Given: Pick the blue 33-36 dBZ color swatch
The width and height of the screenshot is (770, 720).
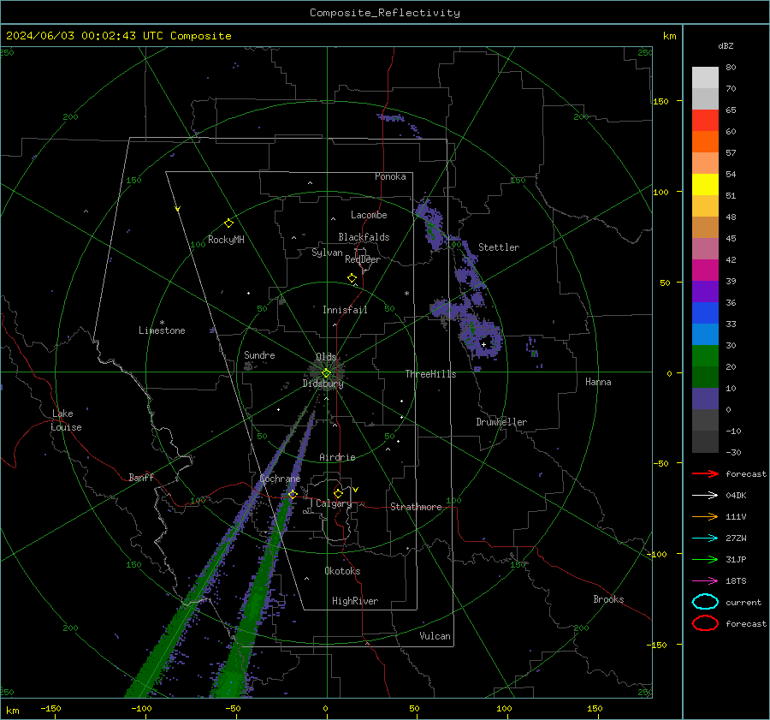Looking at the screenshot, I should click(705, 313).
